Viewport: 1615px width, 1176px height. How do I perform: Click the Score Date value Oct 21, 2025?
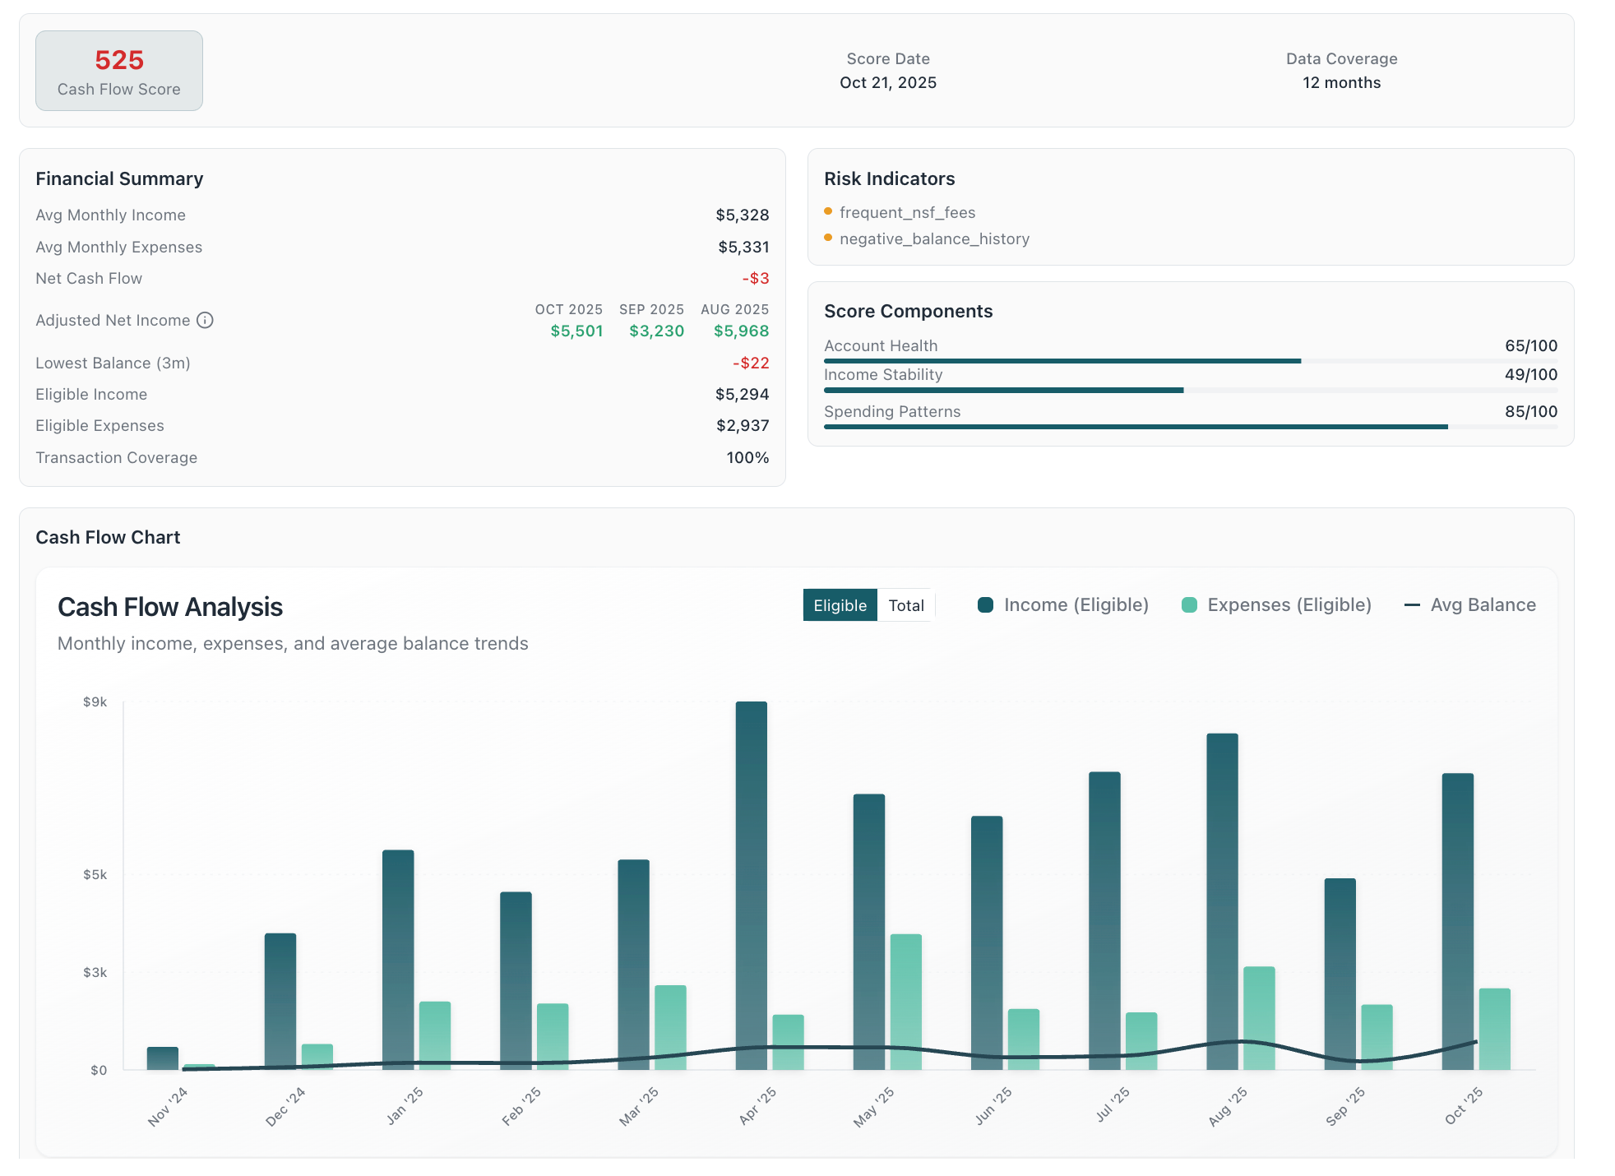887,82
